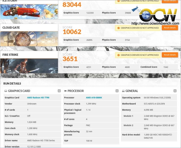Click the CLOUD GATE title

(11, 28)
